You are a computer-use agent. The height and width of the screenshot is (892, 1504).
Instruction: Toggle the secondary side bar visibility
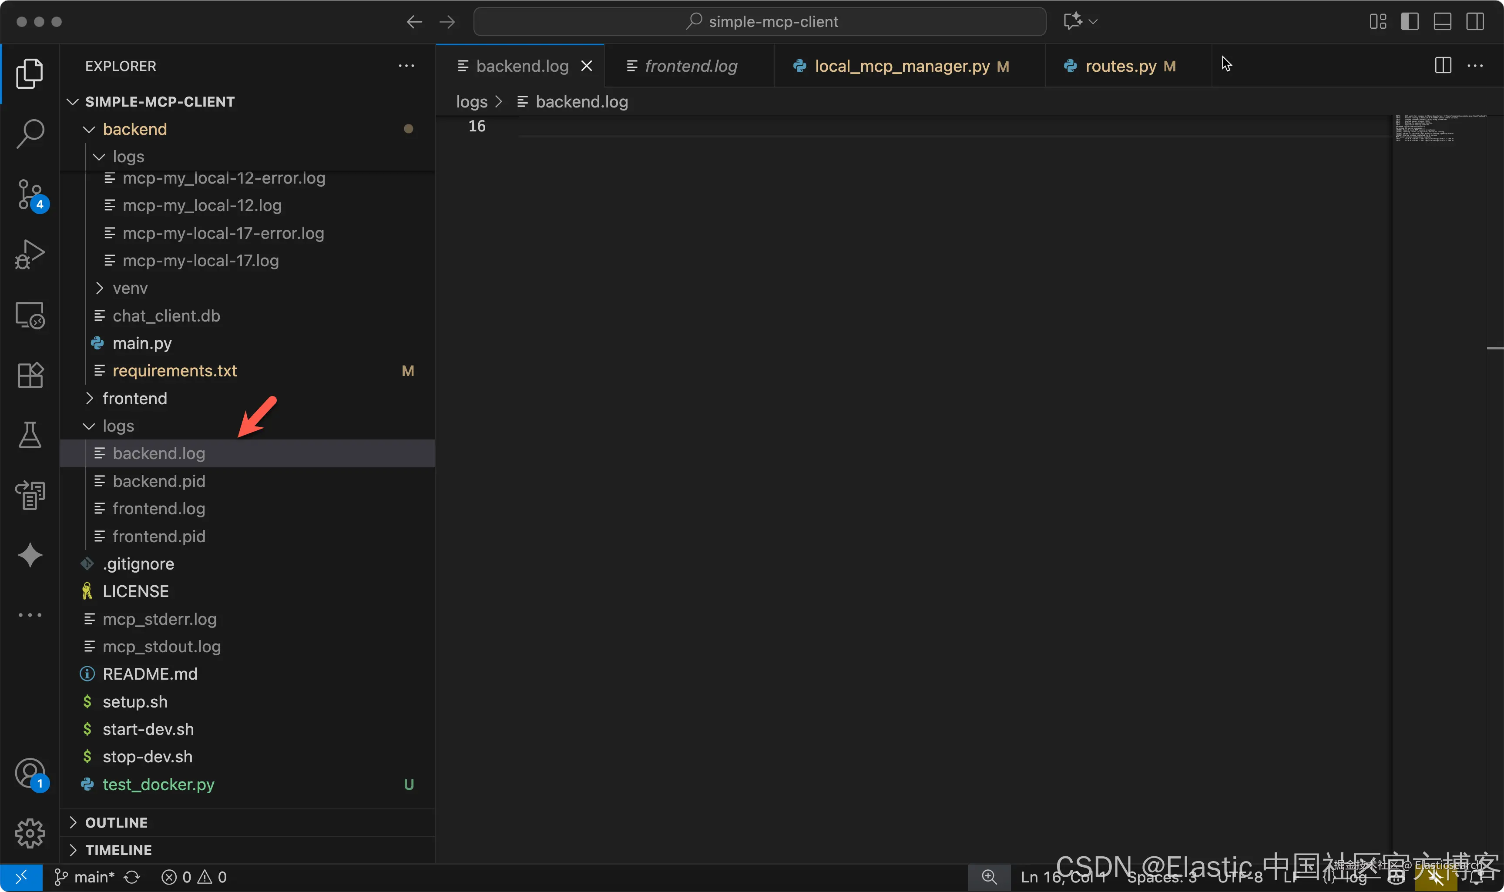pyautogui.click(x=1474, y=22)
